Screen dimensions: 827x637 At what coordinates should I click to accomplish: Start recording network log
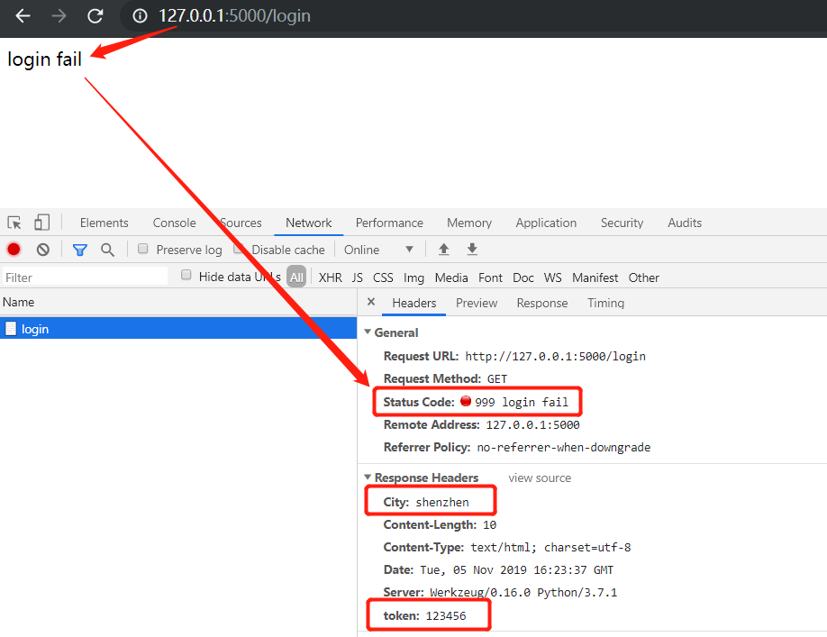pyautogui.click(x=12, y=250)
